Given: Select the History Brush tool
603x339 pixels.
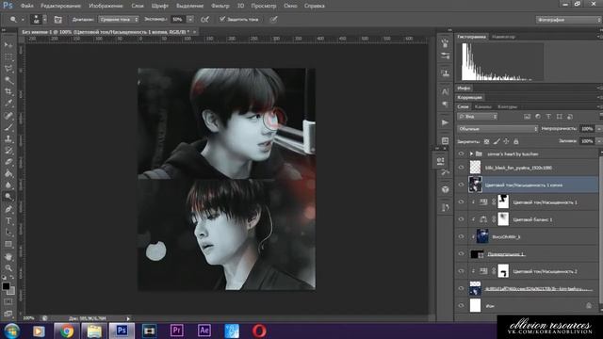Looking at the screenshot, I should (x=8, y=151).
